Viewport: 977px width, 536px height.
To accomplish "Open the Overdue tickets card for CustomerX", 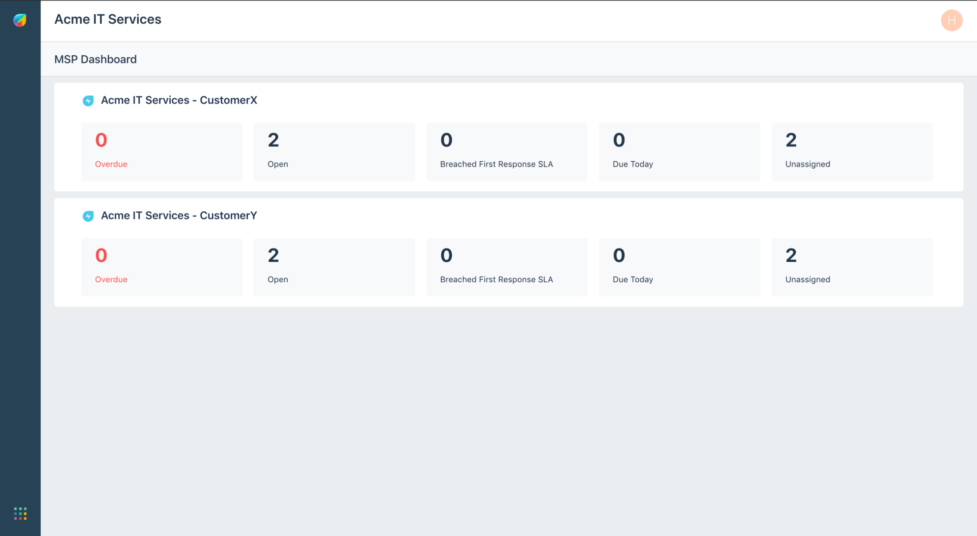I will pyautogui.click(x=161, y=151).
